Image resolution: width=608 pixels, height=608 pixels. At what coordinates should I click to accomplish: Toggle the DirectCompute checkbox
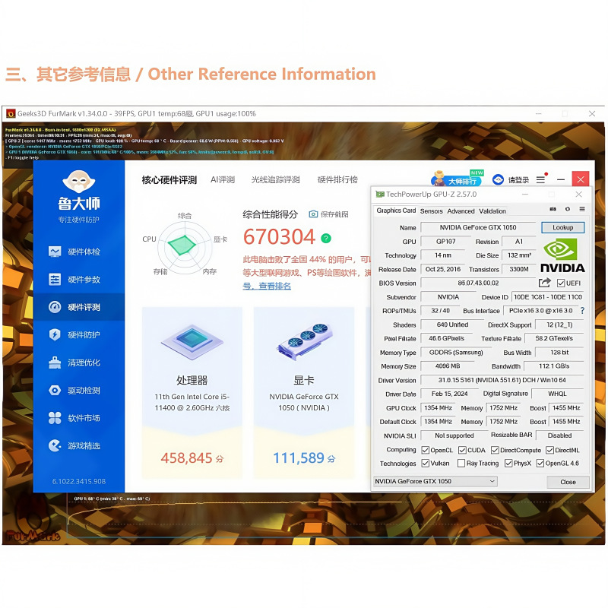pyautogui.click(x=495, y=450)
